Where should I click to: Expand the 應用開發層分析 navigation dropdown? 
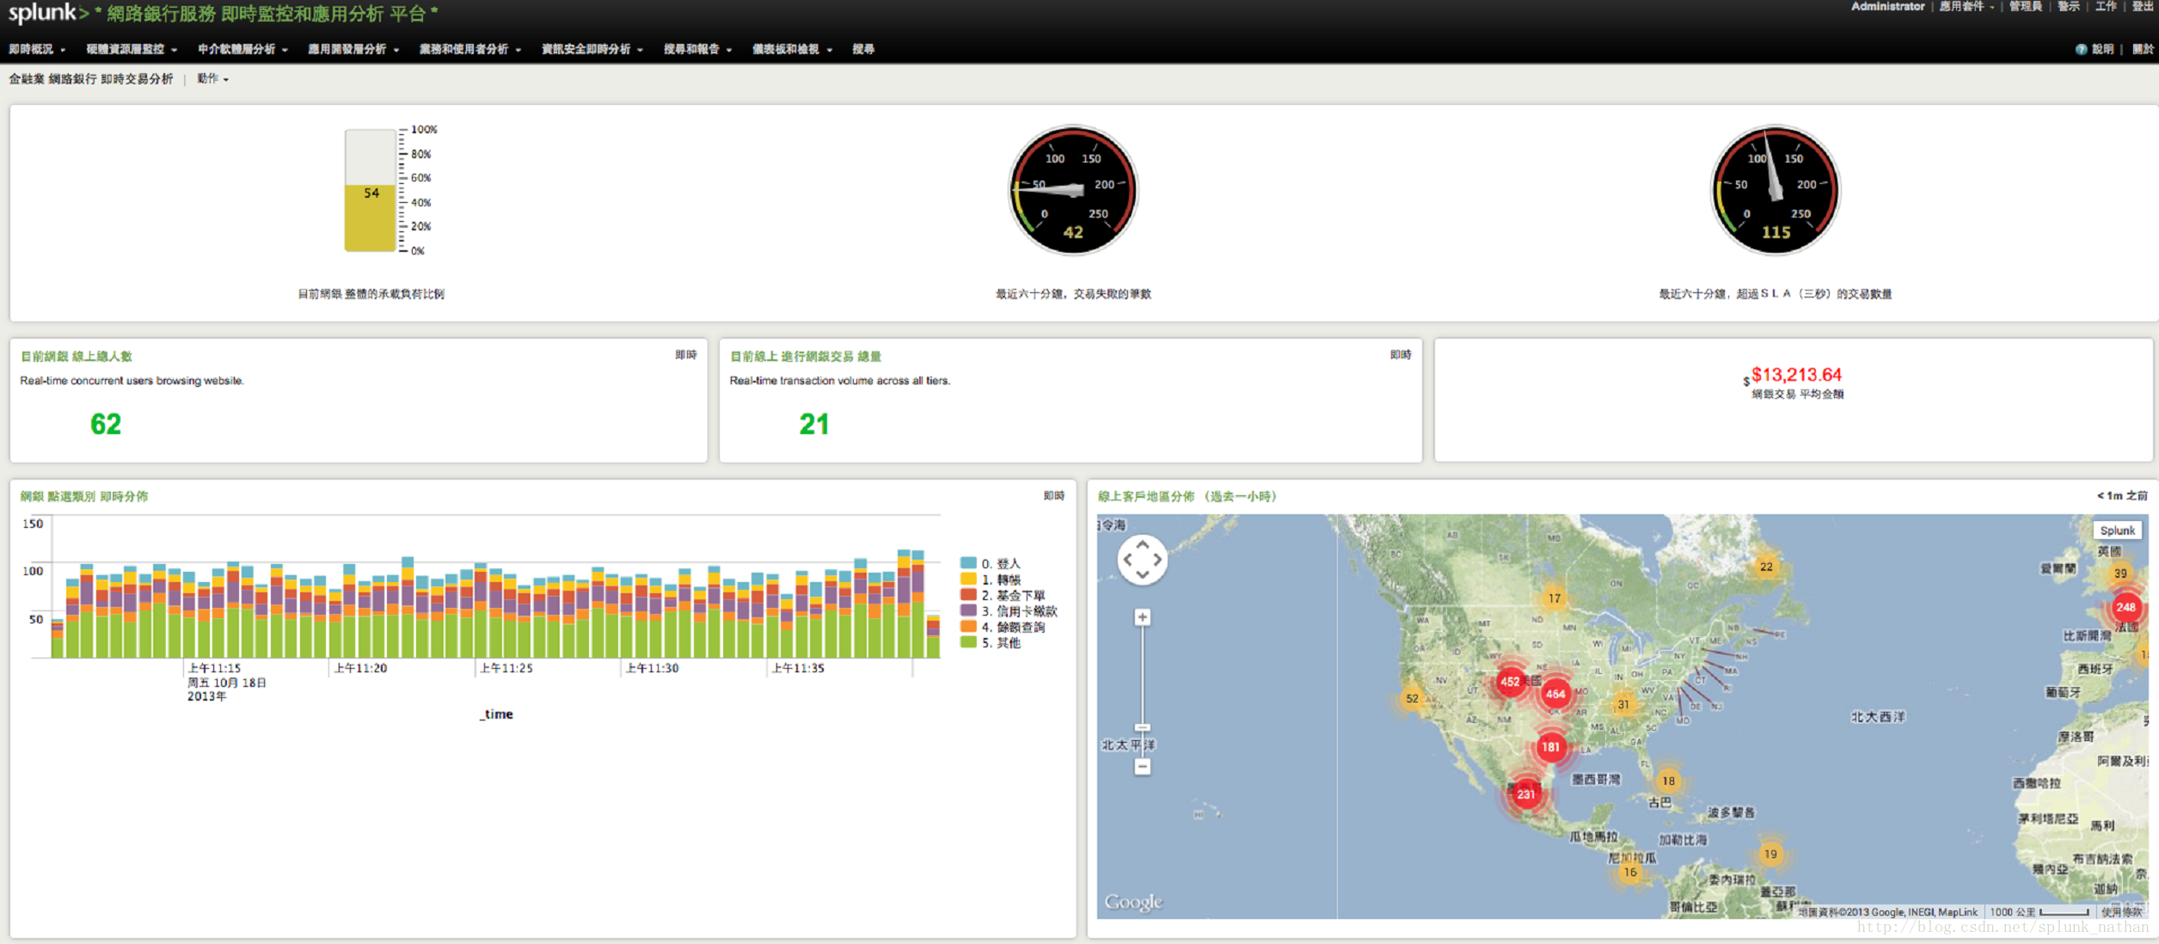pos(353,49)
